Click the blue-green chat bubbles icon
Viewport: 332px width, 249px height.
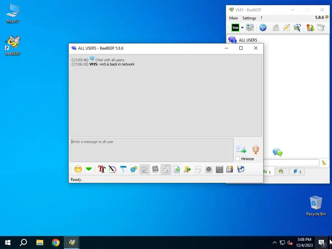pyautogui.click(x=278, y=152)
